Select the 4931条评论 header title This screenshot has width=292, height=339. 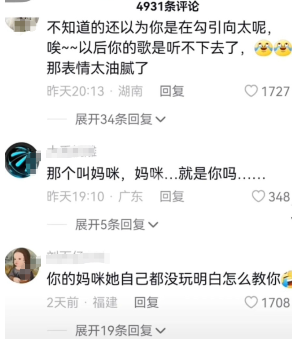pos(167,6)
